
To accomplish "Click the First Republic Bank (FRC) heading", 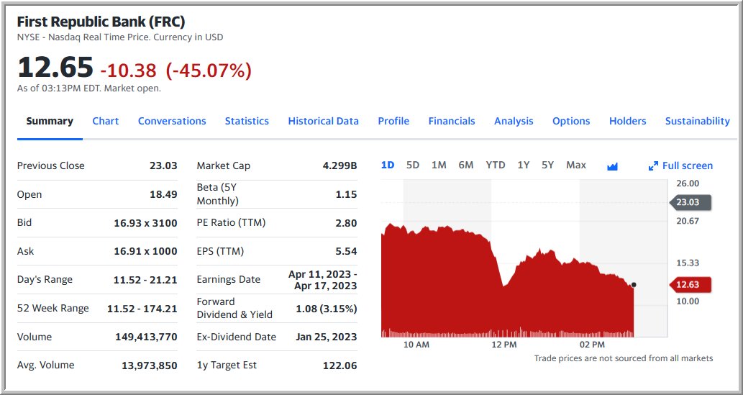I will pyautogui.click(x=101, y=22).
